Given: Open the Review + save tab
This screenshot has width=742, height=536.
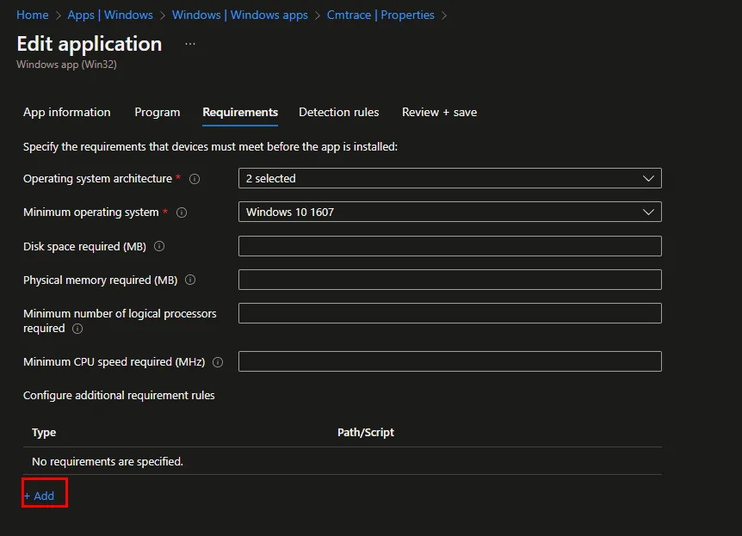Looking at the screenshot, I should (439, 112).
